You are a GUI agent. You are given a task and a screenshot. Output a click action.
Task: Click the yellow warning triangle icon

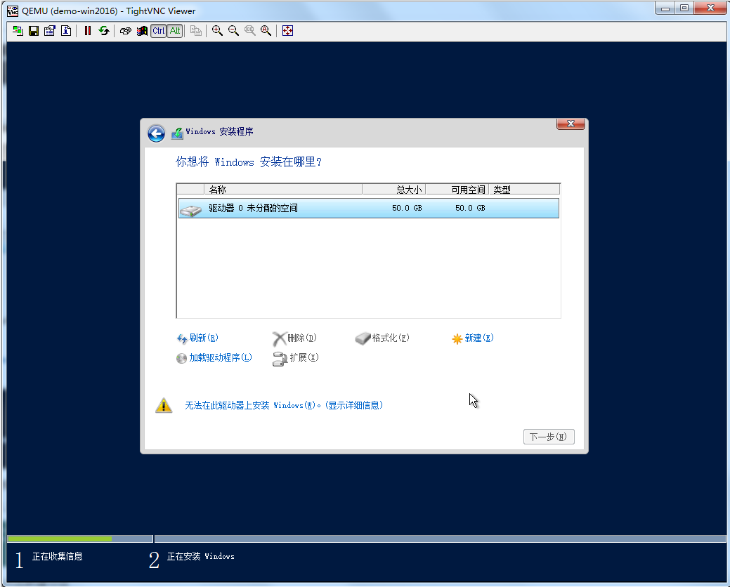click(164, 405)
